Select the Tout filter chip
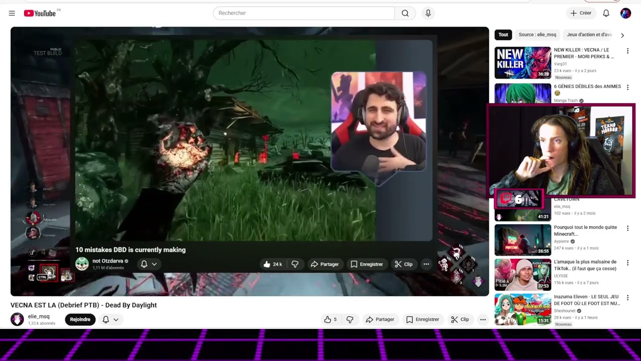Screen dimensions: 641x361 tap(503, 35)
